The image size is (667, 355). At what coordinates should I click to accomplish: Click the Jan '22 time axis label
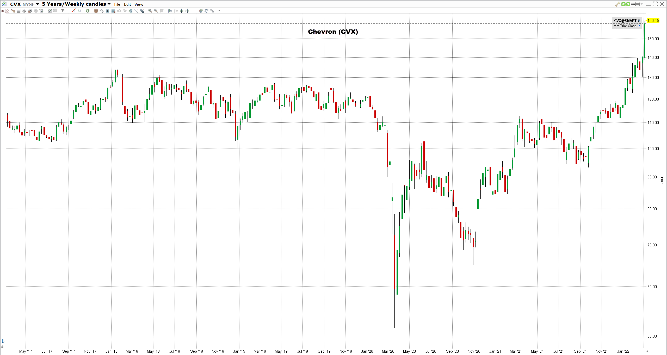tap(623, 351)
